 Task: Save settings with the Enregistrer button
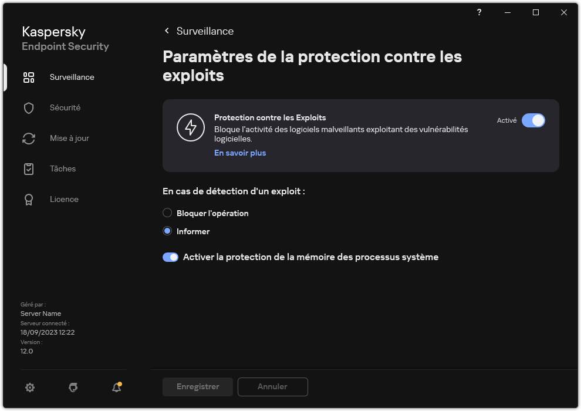197,386
